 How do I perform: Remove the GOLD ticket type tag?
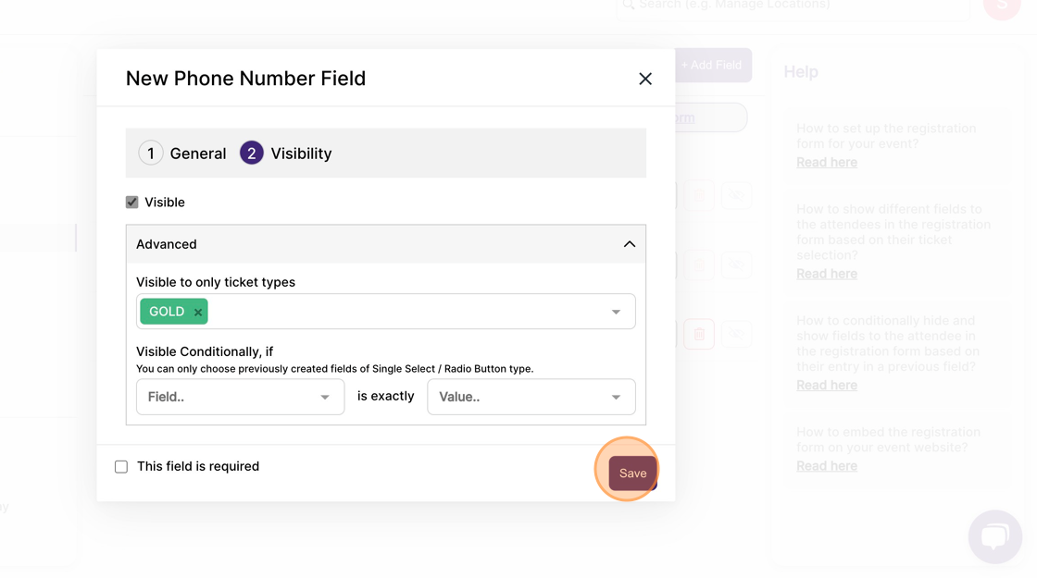[198, 312]
